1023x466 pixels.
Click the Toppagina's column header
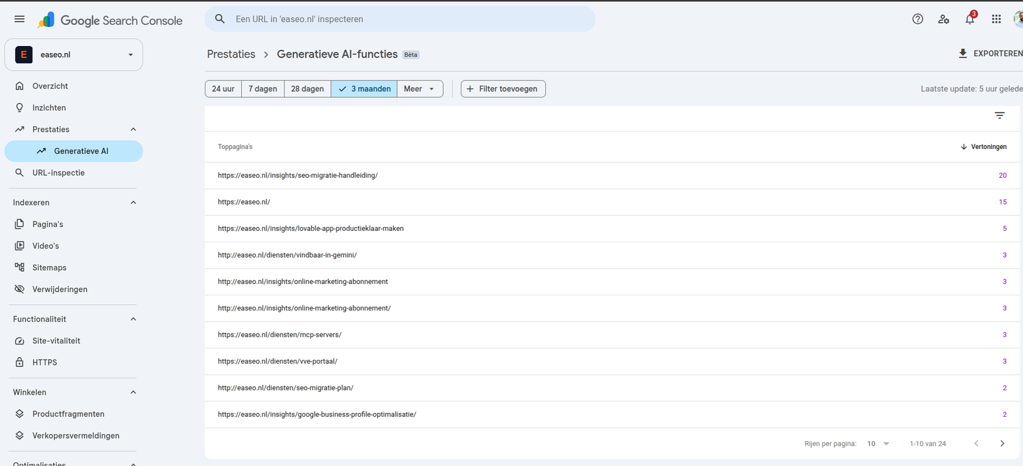tap(235, 147)
